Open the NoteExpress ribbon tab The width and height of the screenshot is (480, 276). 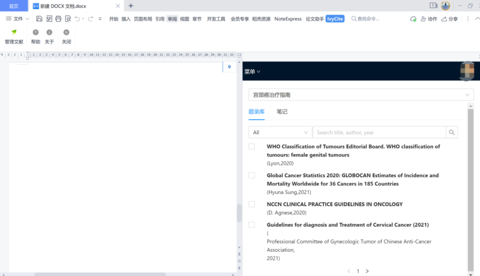click(288, 19)
